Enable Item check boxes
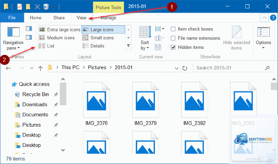Image resolution: width=278 pixels, height=164 pixels. 173,29
